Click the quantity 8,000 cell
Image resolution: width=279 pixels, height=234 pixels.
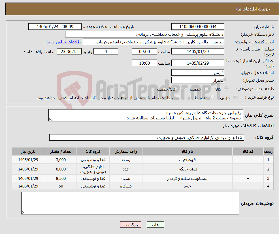61,169
